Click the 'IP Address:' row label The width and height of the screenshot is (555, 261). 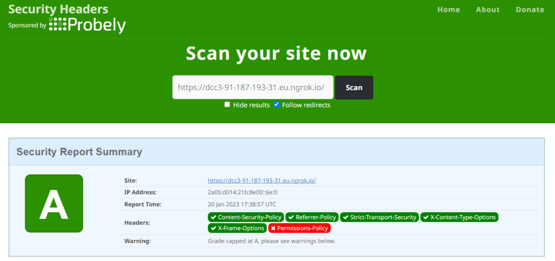[140, 193]
